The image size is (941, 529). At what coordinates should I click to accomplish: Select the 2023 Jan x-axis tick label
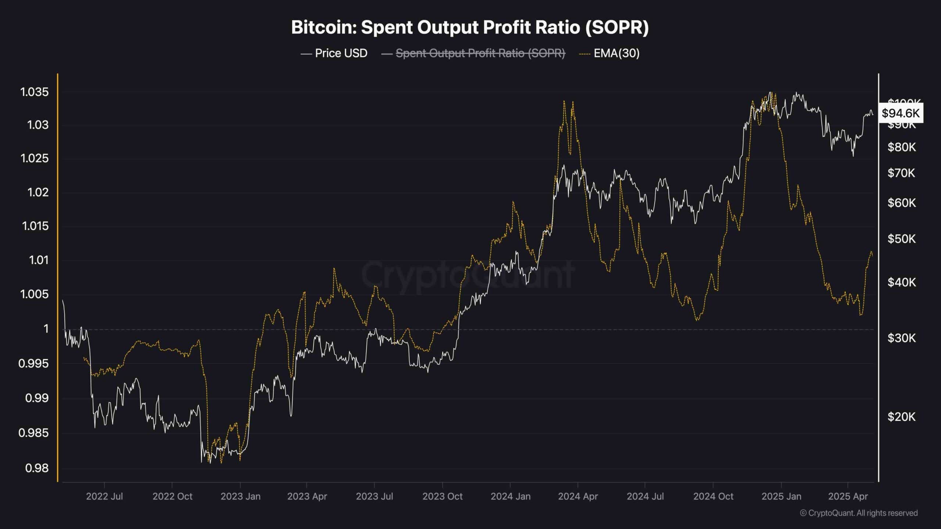coord(240,496)
